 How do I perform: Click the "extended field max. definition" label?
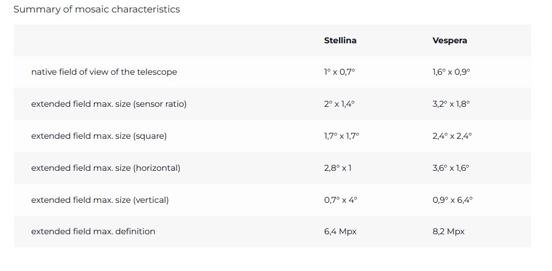coord(93,231)
